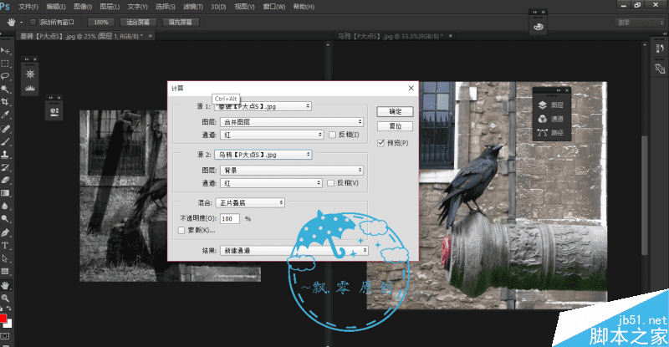Select the Healing Brush tool
This screenshot has height=347, width=669.
[x=5, y=129]
